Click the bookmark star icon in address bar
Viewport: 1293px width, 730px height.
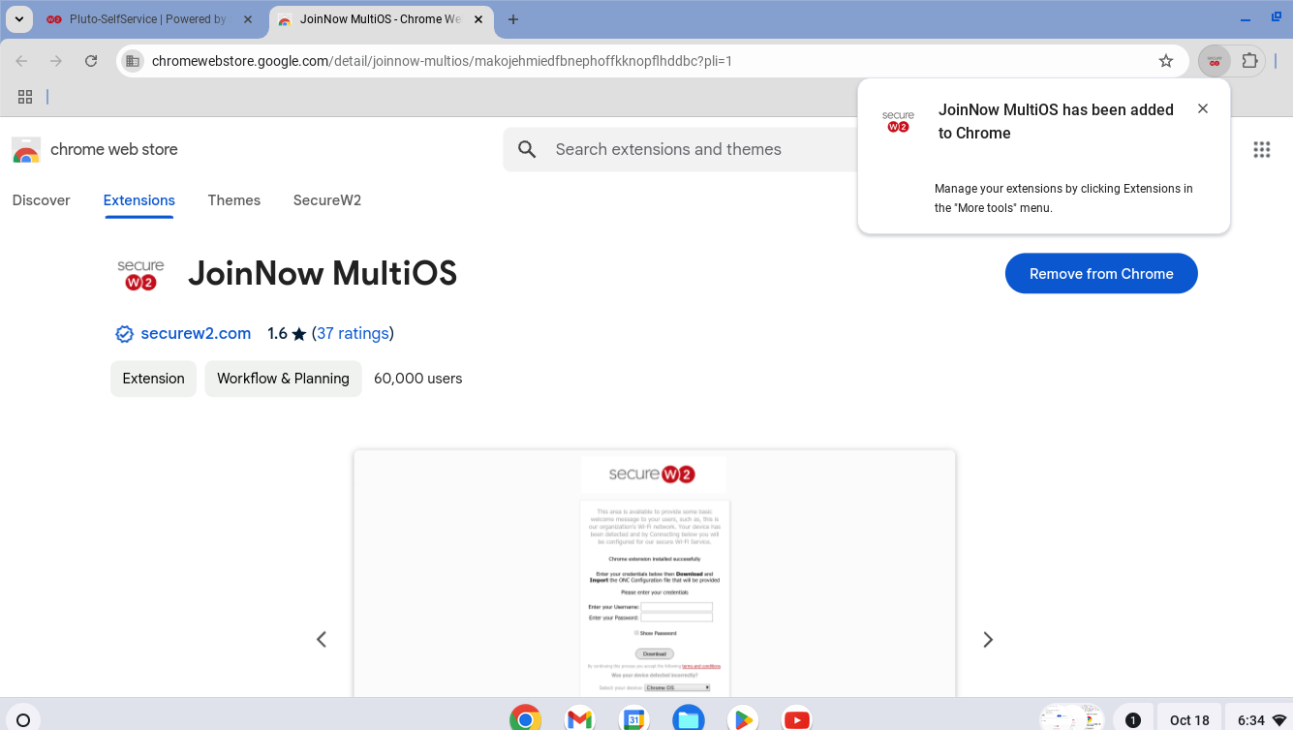[1166, 61]
